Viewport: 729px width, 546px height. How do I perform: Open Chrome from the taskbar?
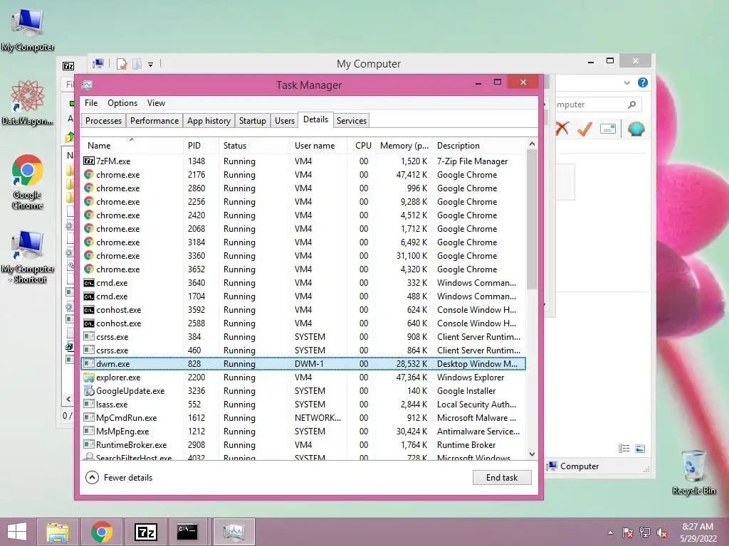101,532
